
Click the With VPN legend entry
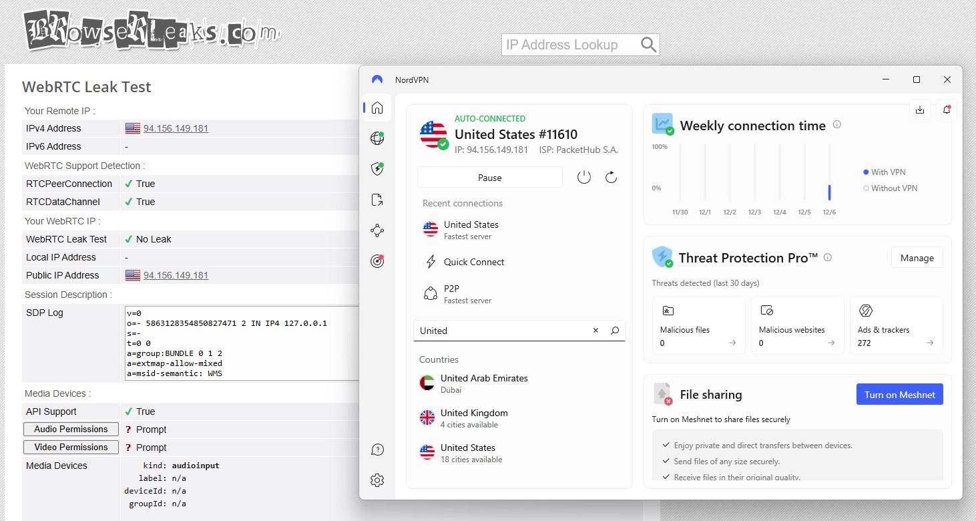pyautogui.click(x=885, y=172)
